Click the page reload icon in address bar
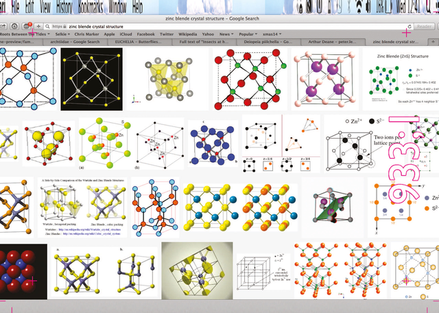This screenshot has height=313, width=439. click(410, 25)
